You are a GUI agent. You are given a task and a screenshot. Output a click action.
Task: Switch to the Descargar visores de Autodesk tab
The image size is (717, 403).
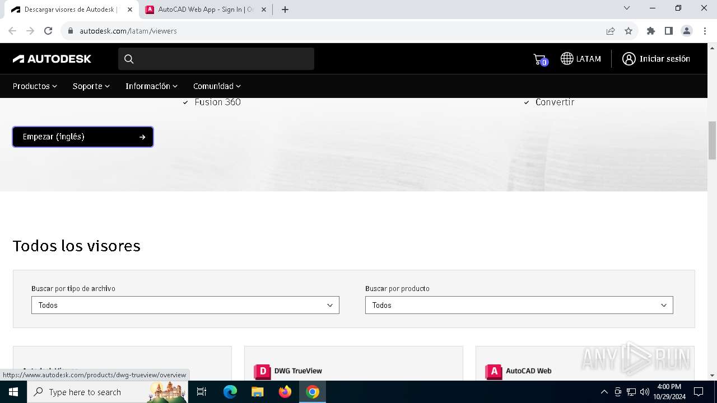(x=70, y=10)
